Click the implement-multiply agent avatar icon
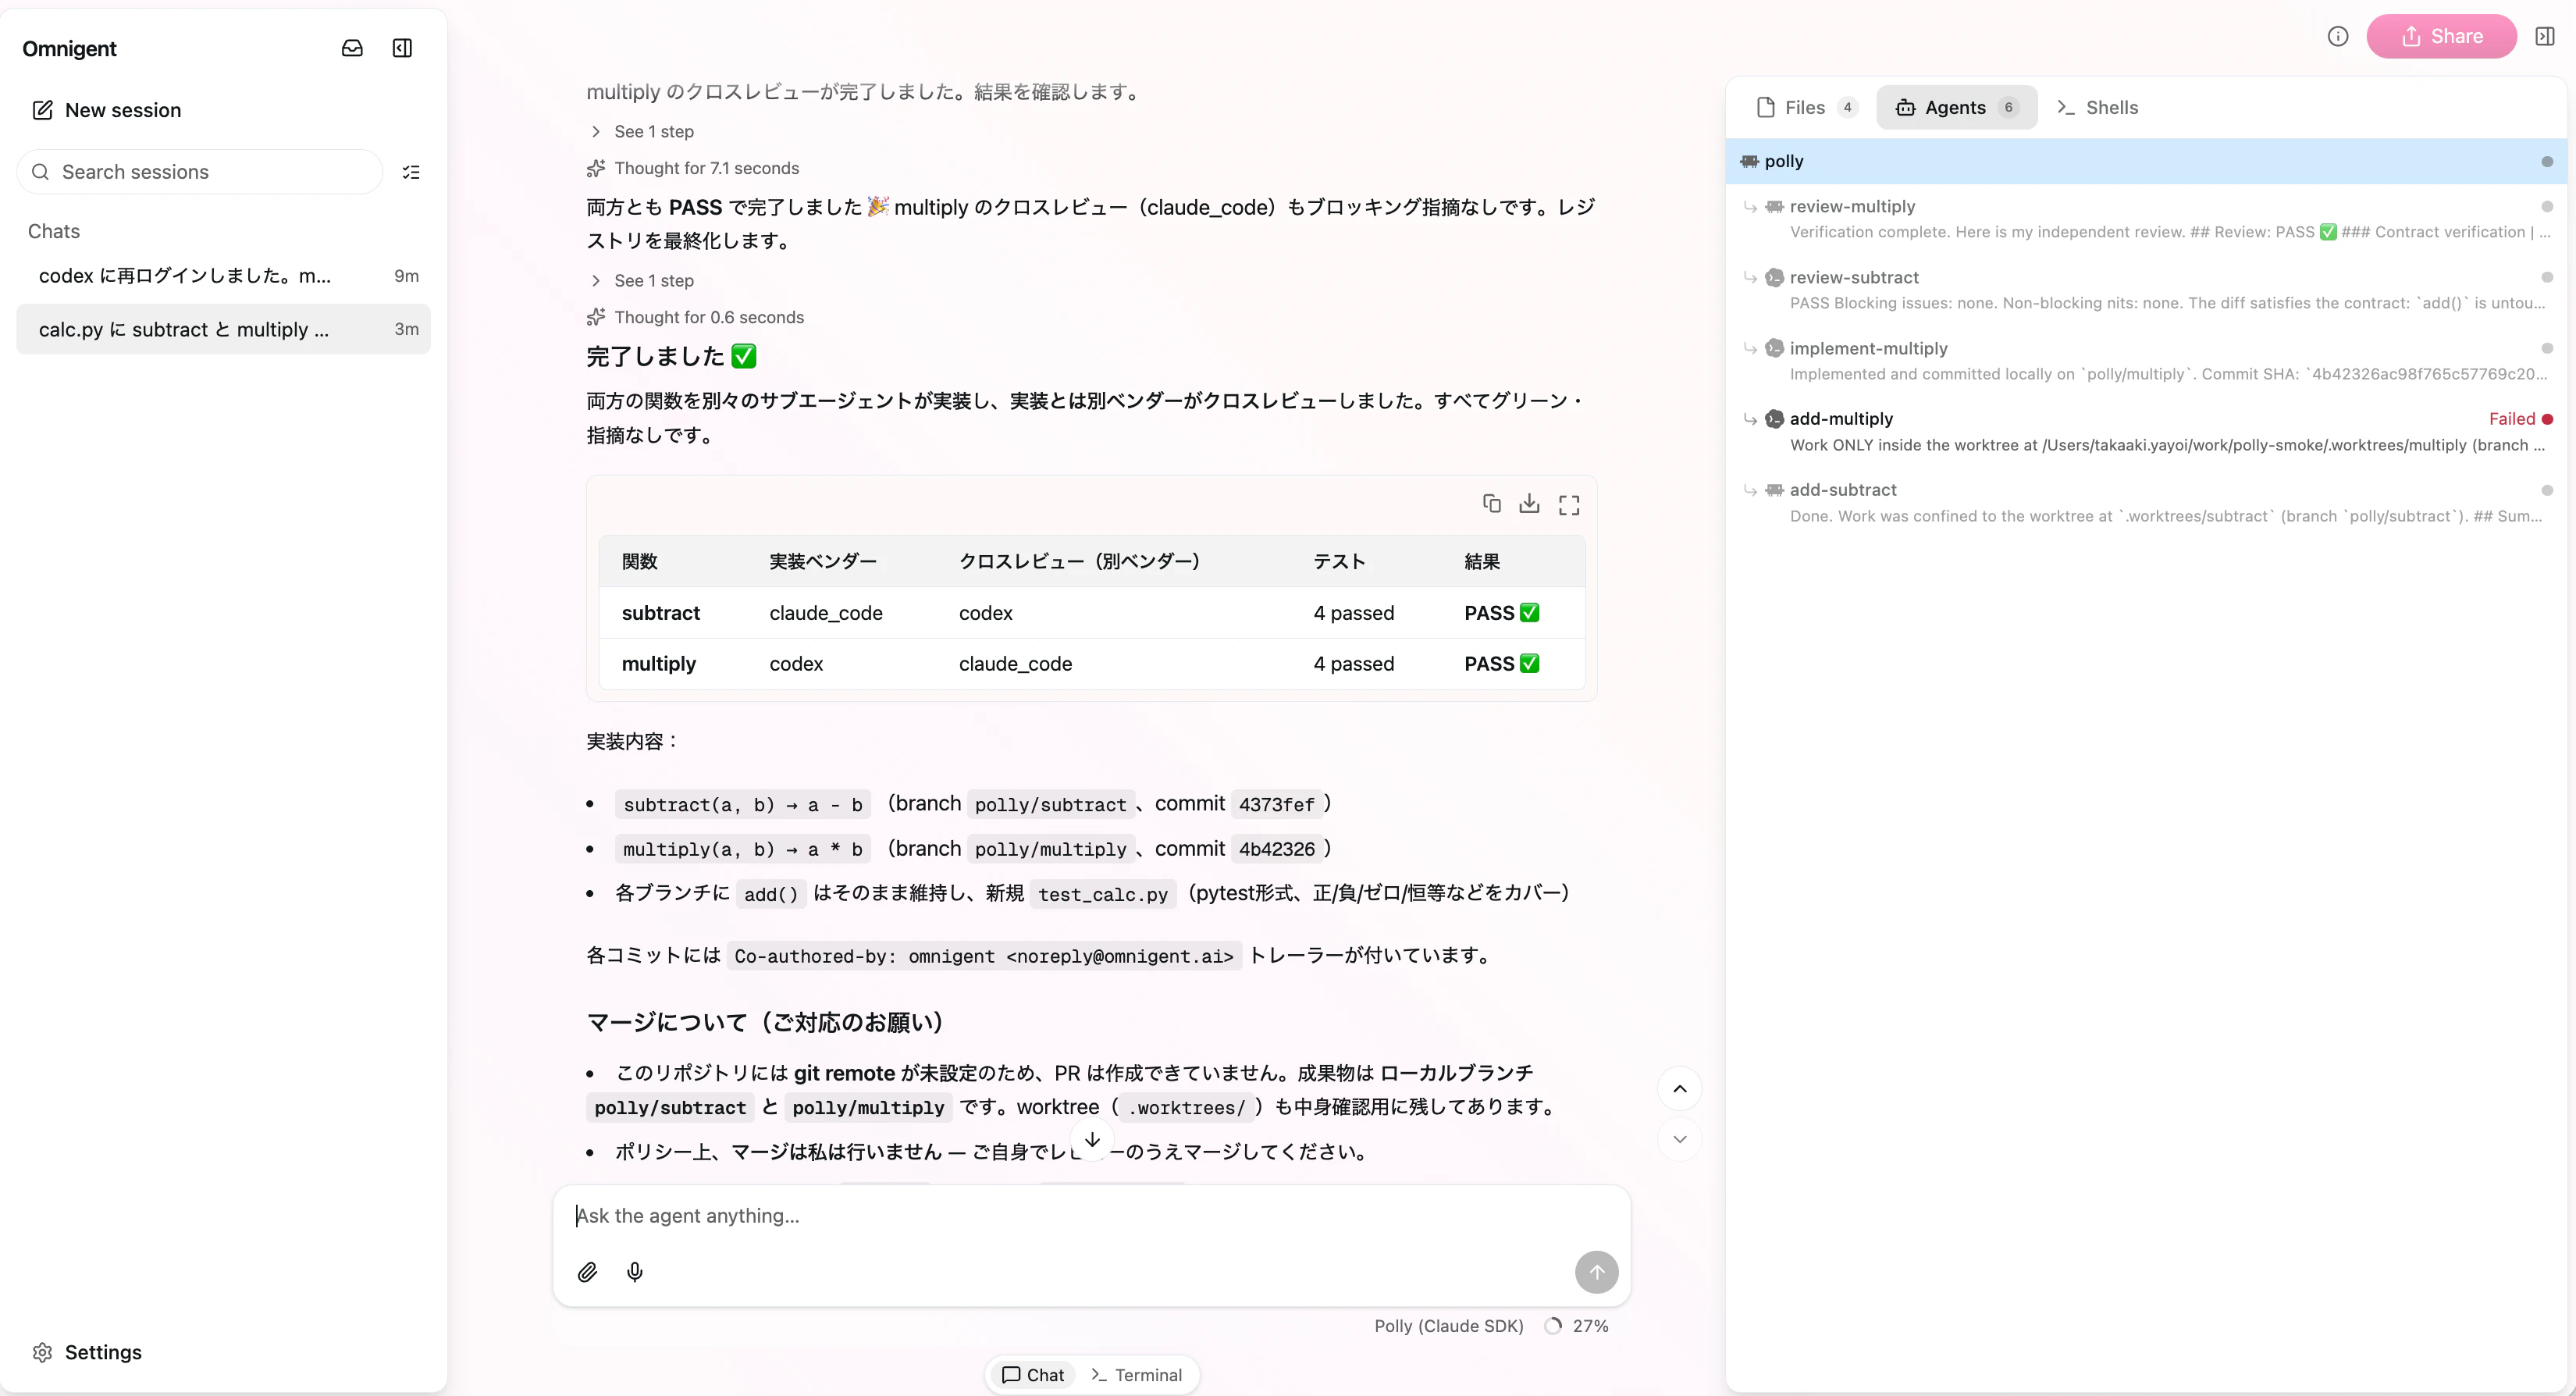Screen dimensions: 2576x1396 tap(1775, 348)
